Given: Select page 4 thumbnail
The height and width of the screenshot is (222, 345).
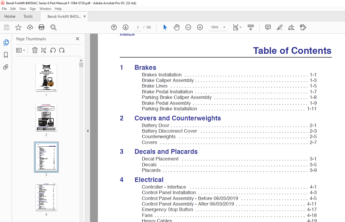Looking at the screenshot, I should [x=46, y=197].
